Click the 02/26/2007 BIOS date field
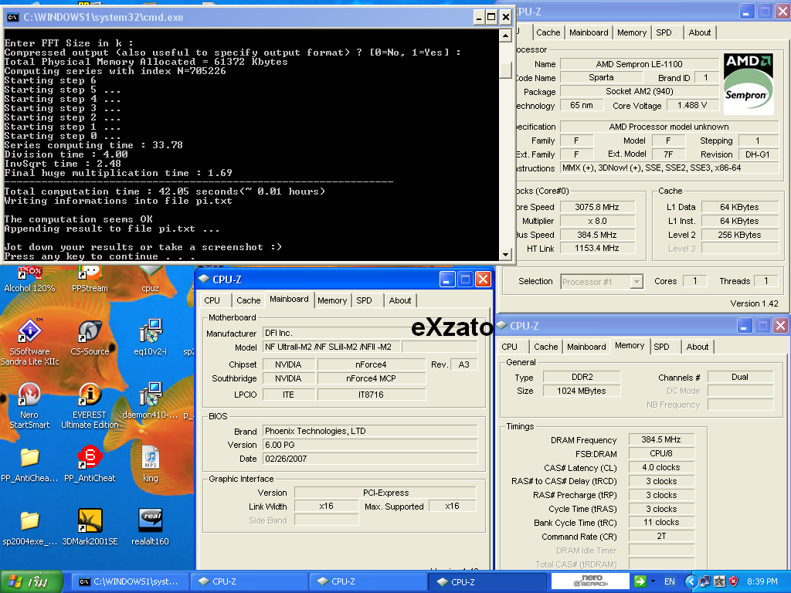 tap(370, 459)
